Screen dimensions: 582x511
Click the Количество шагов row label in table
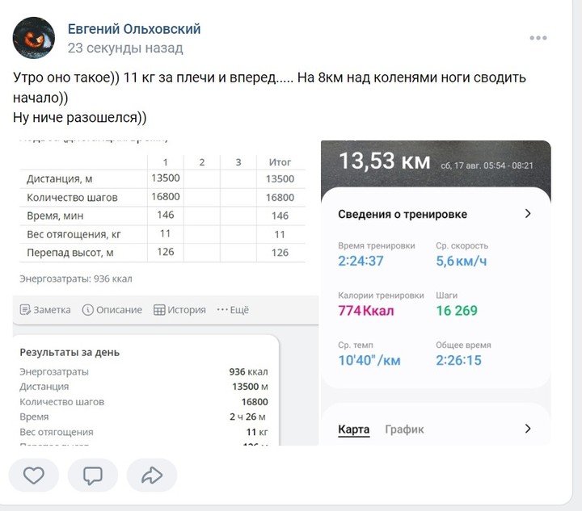(72, 198)
